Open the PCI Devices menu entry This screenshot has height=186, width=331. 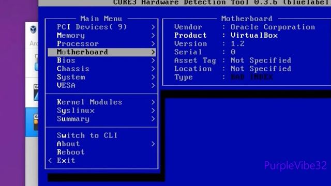[102, 27]
